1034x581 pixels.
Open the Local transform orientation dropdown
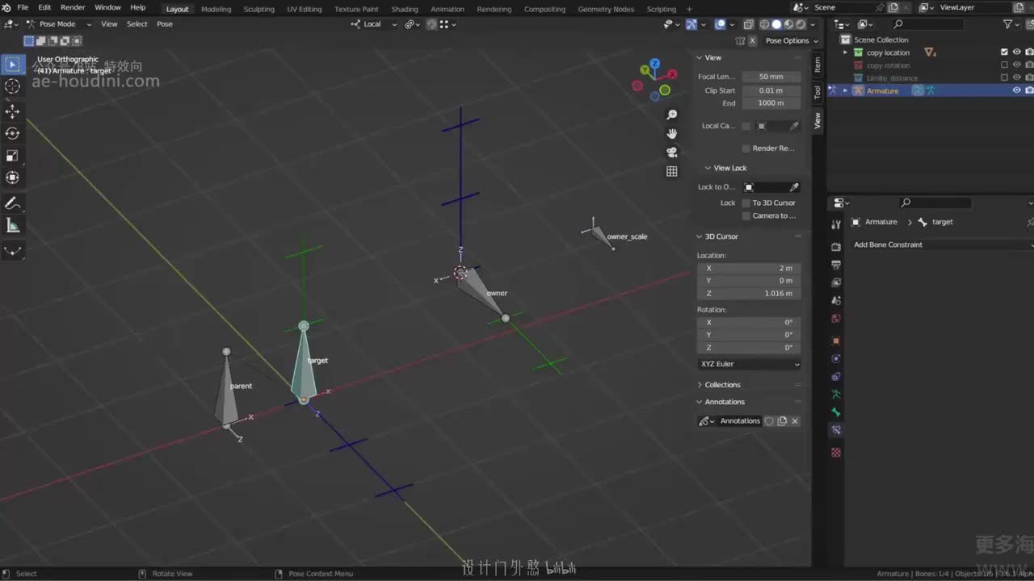tap(374, 24)
